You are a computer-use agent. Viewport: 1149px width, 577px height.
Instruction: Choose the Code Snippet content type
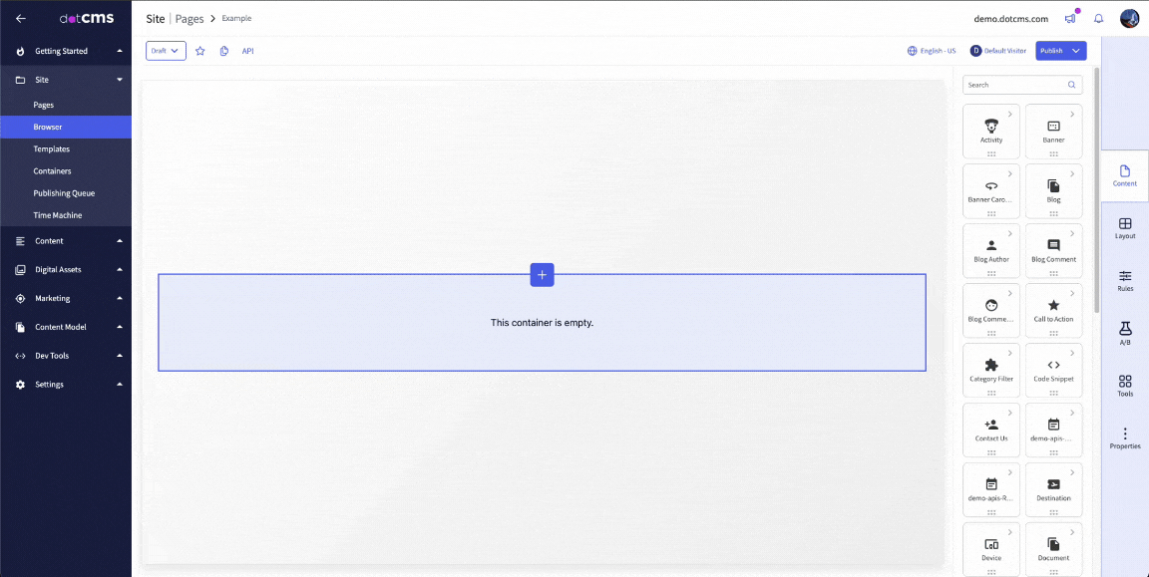point(1053,370)
